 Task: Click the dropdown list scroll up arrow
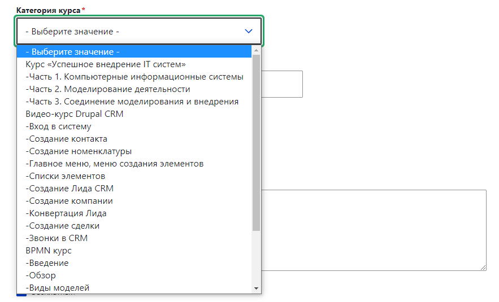256,50
